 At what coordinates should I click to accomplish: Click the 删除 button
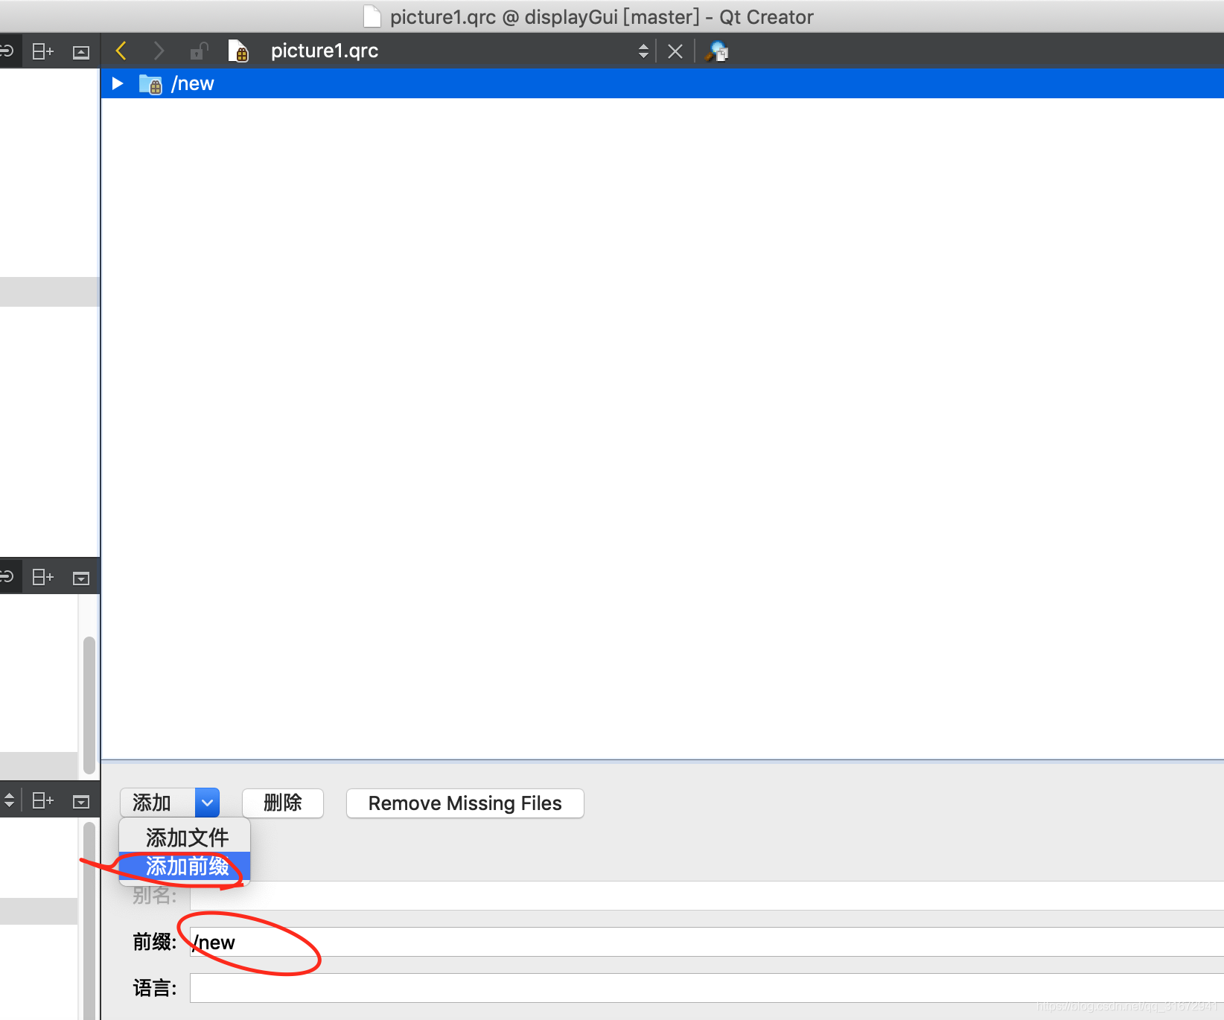282,803
